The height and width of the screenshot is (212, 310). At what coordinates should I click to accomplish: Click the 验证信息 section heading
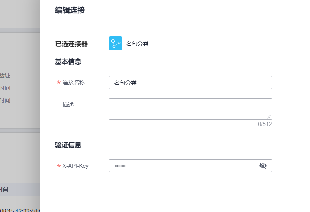(x=68, y=145)
